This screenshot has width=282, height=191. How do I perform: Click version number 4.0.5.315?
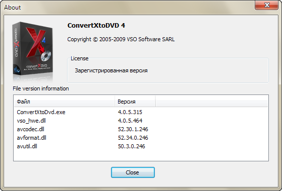point(130,112)
